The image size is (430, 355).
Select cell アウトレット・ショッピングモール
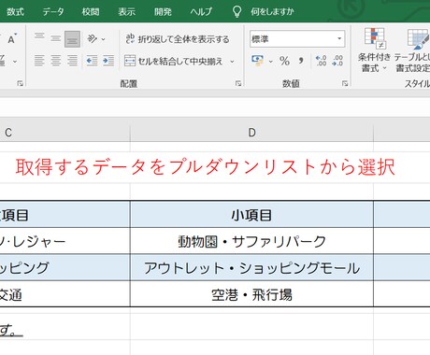[251, 268]
